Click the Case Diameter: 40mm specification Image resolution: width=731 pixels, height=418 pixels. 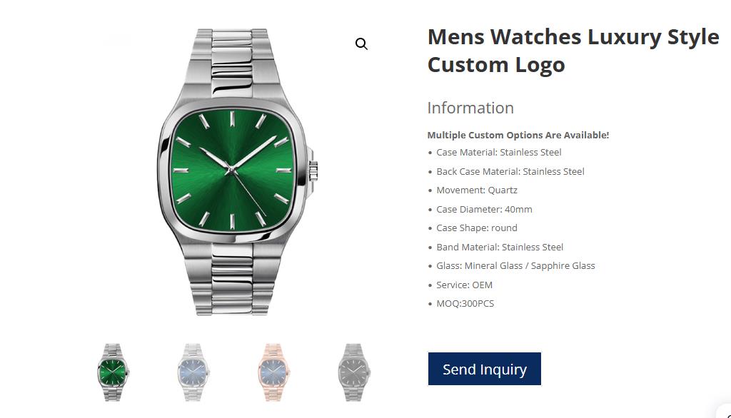pyautogui.click(x=484, y=209)
